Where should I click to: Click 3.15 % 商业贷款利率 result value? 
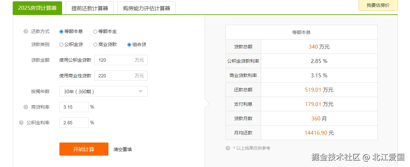(x=319, y=75)
